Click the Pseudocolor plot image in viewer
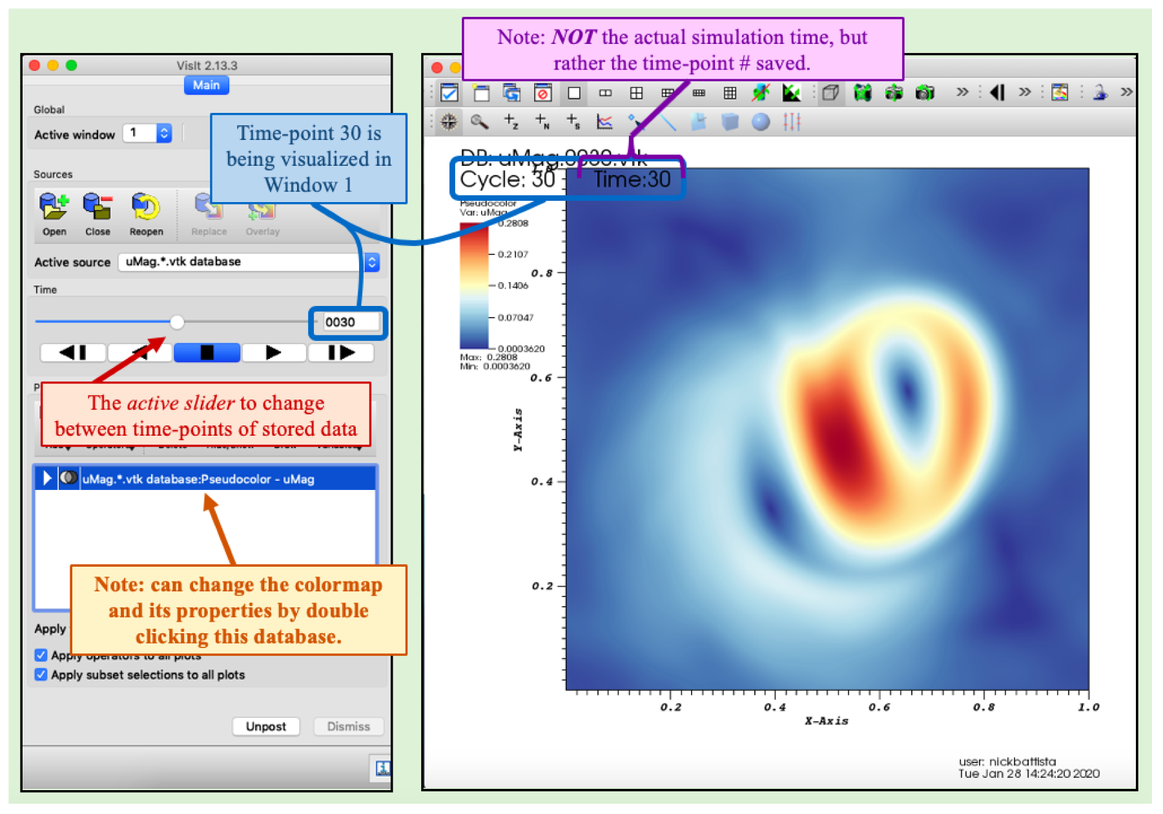1163x814 pixels. (827, 429)
